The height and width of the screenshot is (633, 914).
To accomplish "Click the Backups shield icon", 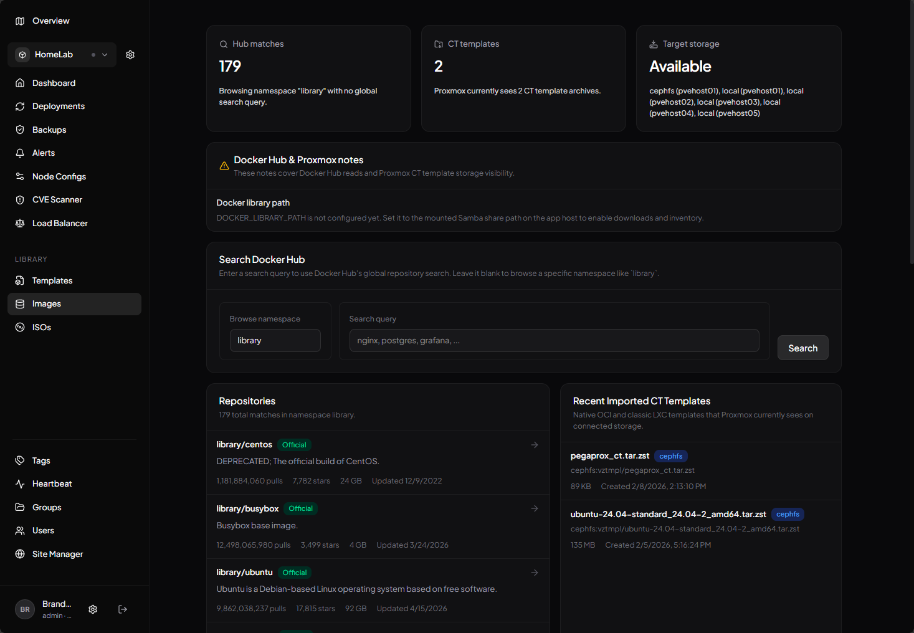I will (x=20, y=130).
